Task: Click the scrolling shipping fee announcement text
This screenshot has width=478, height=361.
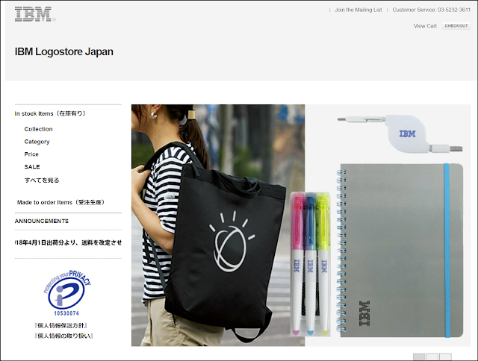Action: pyautogui.click(x=68, y=242)
